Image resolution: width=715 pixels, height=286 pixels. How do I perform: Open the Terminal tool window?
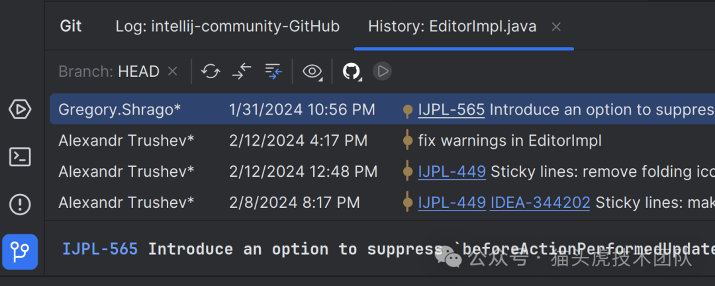20,157
